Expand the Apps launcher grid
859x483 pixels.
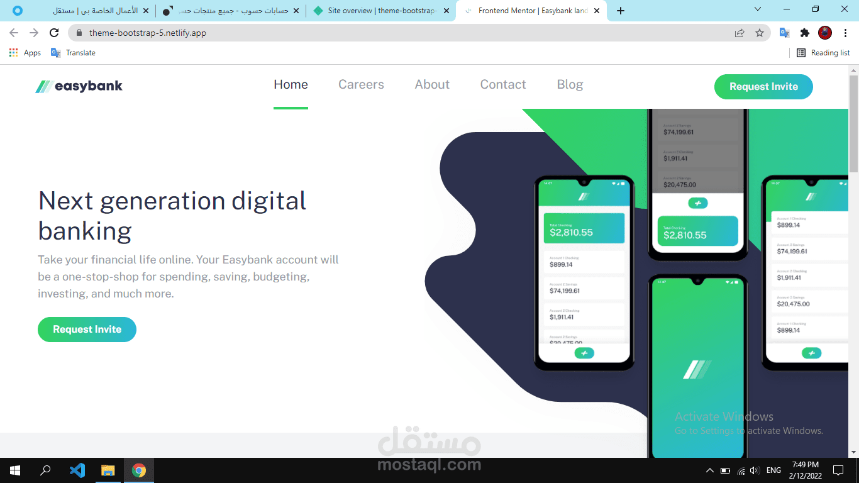pyautogui.click(x=13, y=52)
